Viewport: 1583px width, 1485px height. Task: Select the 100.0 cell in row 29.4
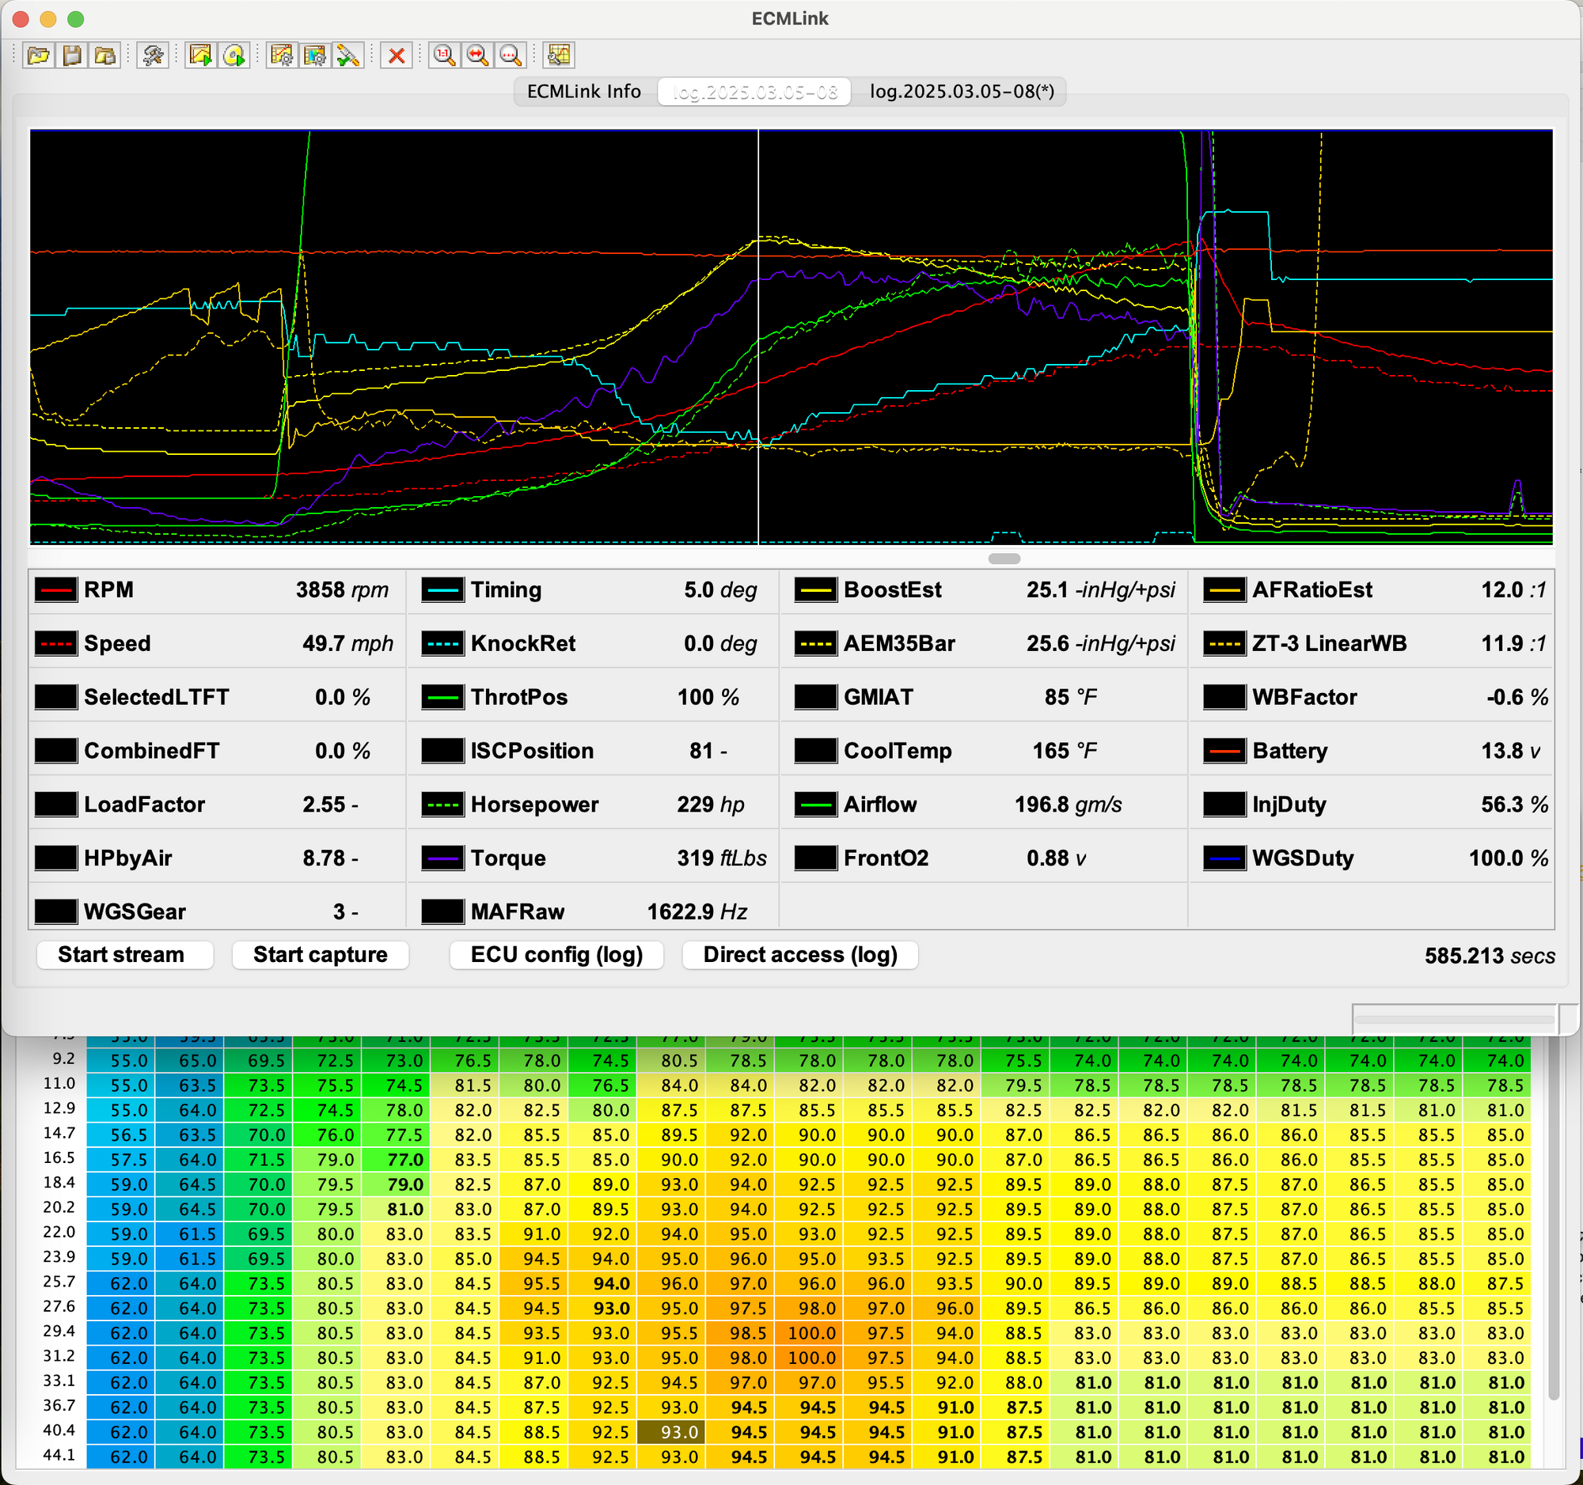pos(810,1333)
